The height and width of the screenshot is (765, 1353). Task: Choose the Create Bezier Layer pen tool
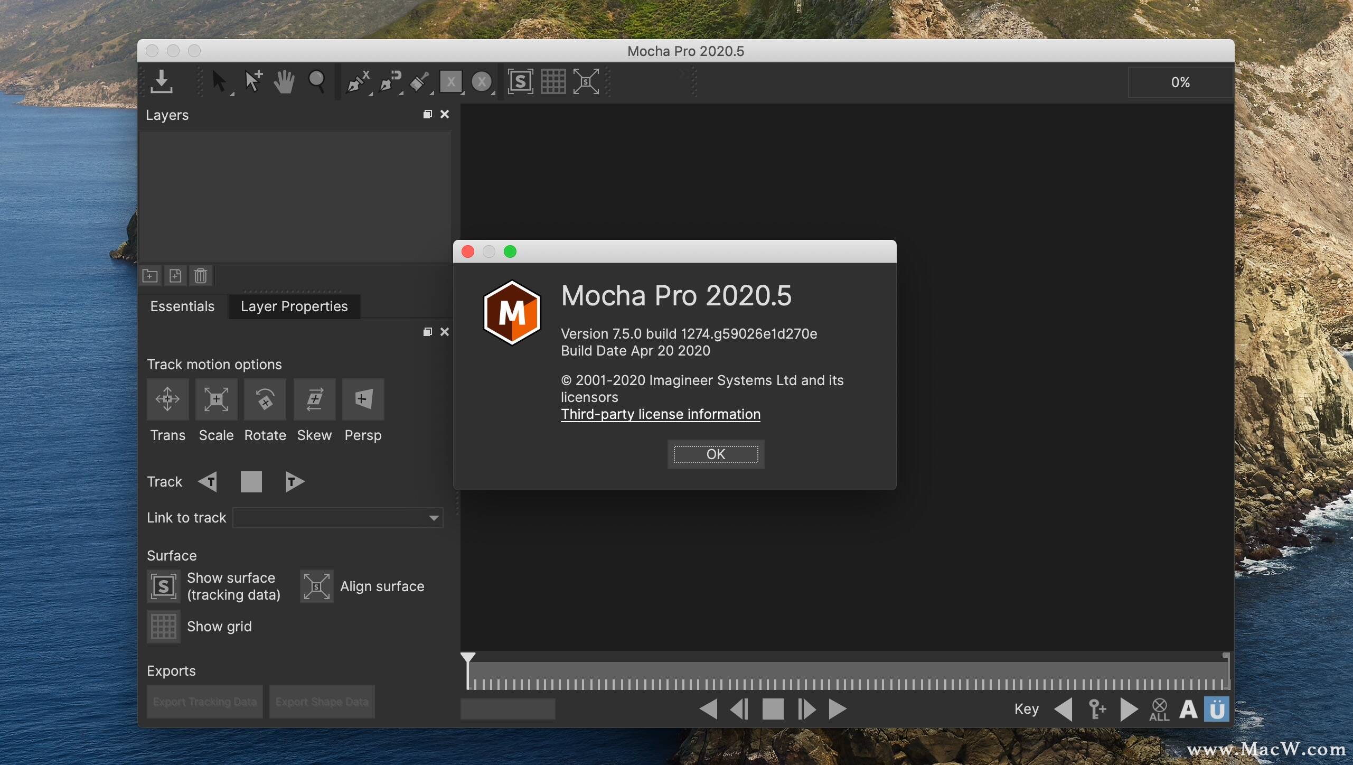point(390,82)
